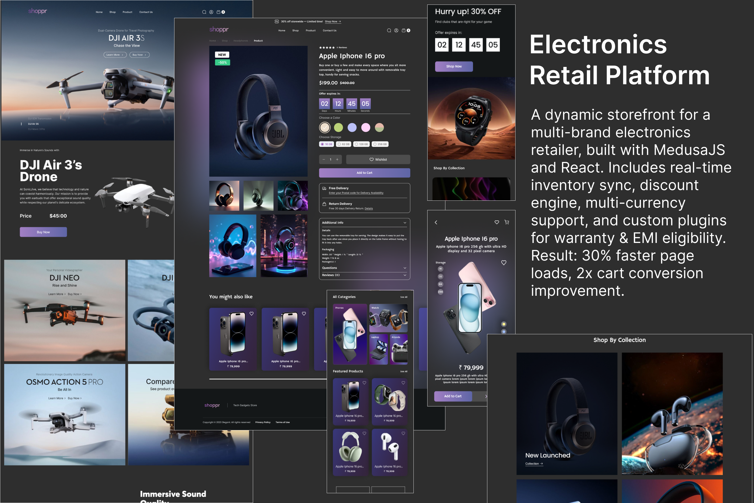754x503 pixels.
Task: Click the account icon on the drone homepage
Action: (211, 12)
